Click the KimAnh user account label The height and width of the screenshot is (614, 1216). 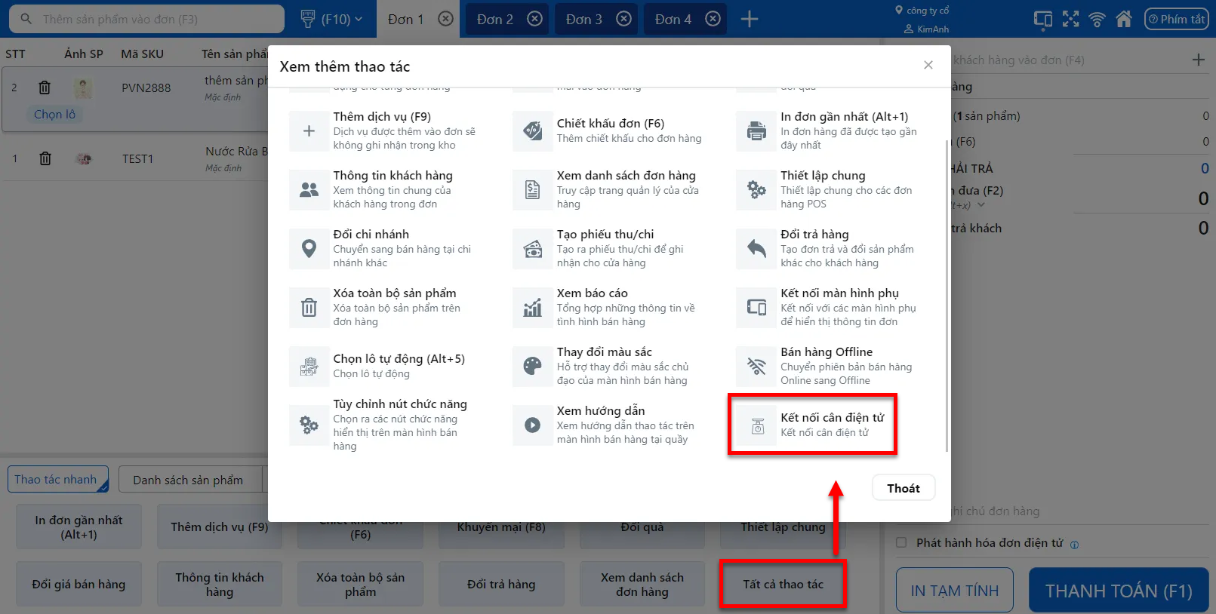pyautogui.click(x=927, y=29)
